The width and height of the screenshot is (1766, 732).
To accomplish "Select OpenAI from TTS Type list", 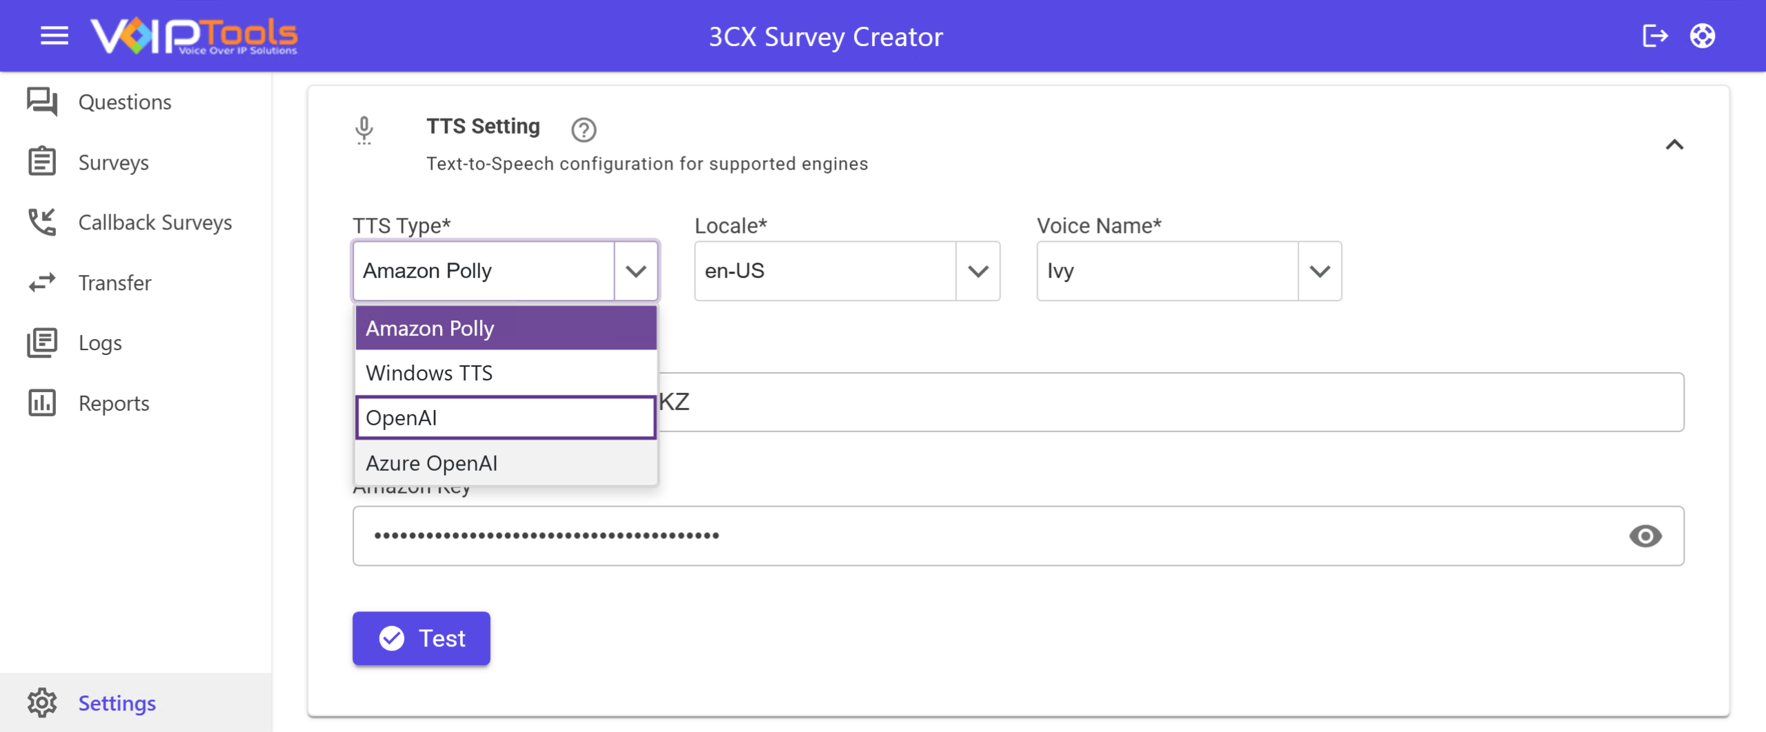I will pyautogui.click(x=506, y=418).
